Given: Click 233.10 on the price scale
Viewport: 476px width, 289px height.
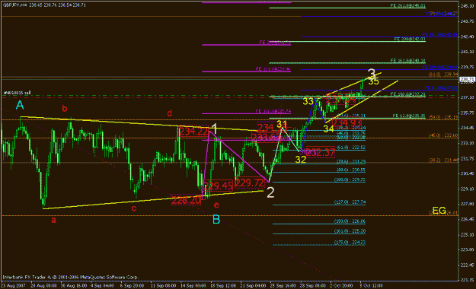Looking at the screenshot, I should [x=468, y=143].
